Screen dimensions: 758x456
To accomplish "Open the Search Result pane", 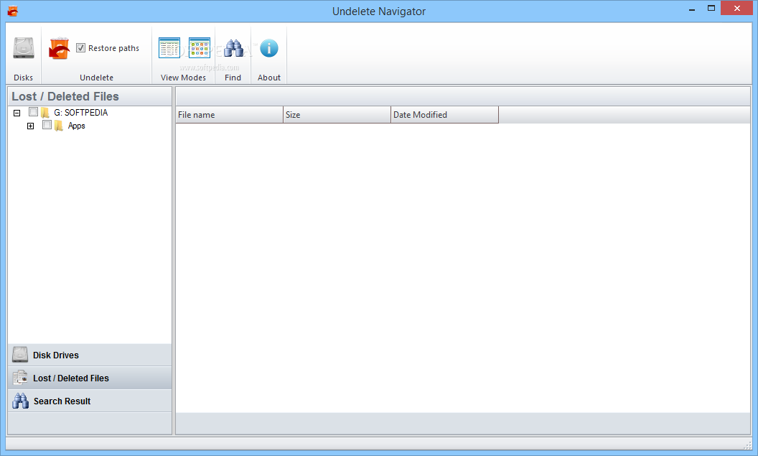I will [x=90, y=401].
